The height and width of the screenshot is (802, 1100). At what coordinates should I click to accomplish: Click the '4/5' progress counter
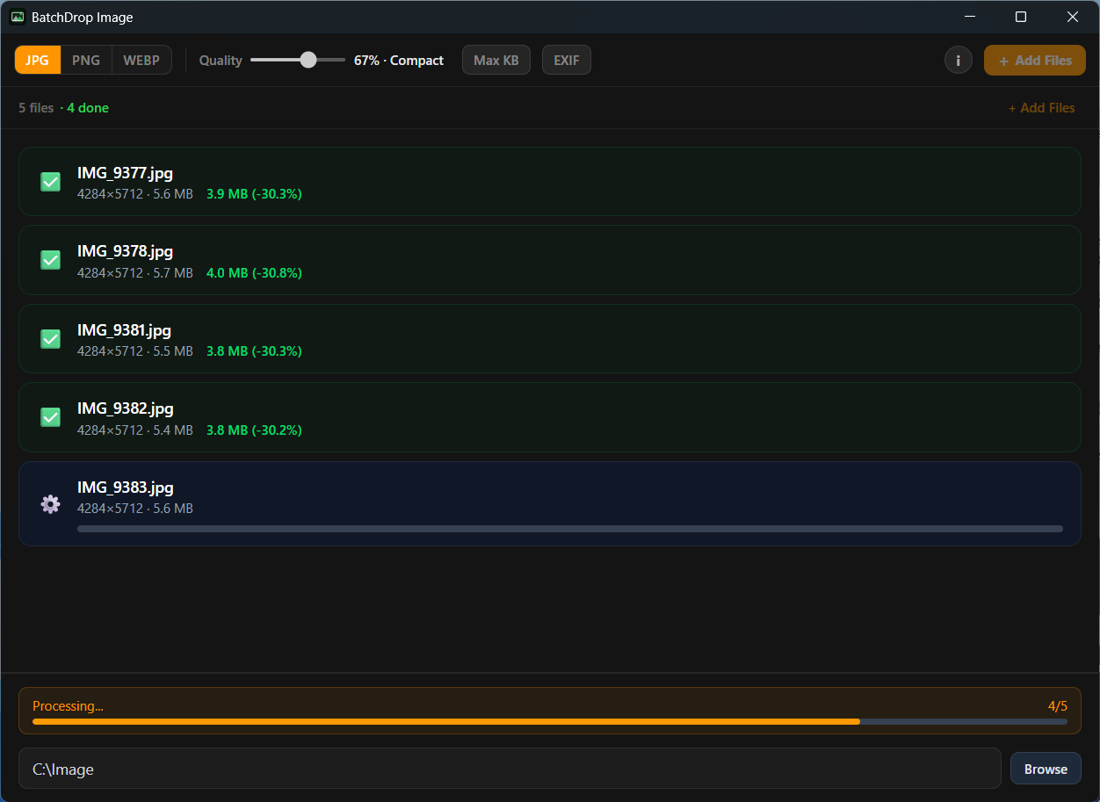click(1058, 706)
